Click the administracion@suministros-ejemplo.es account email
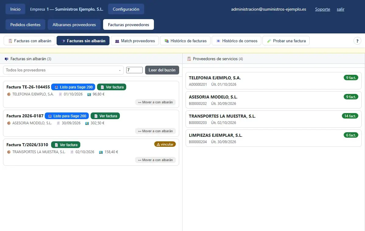 269,9
